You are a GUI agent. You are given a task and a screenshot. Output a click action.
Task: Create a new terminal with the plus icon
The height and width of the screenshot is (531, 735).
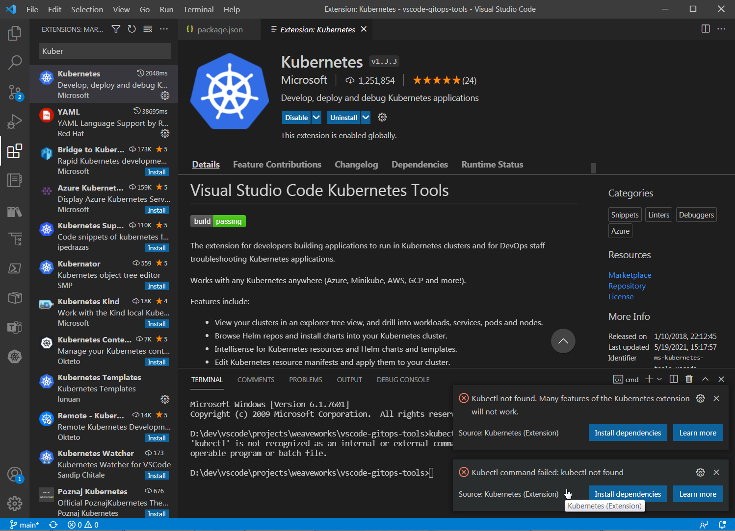[x=649, y=379]
